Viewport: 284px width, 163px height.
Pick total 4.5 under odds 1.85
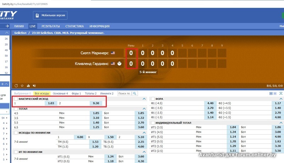[96, 113]
